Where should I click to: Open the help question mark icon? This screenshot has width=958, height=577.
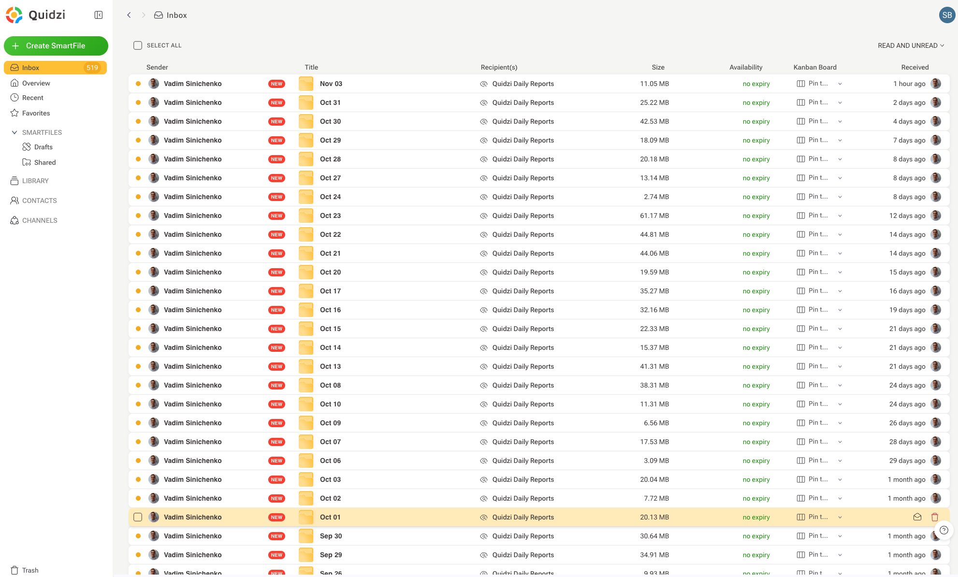(943, 530)
